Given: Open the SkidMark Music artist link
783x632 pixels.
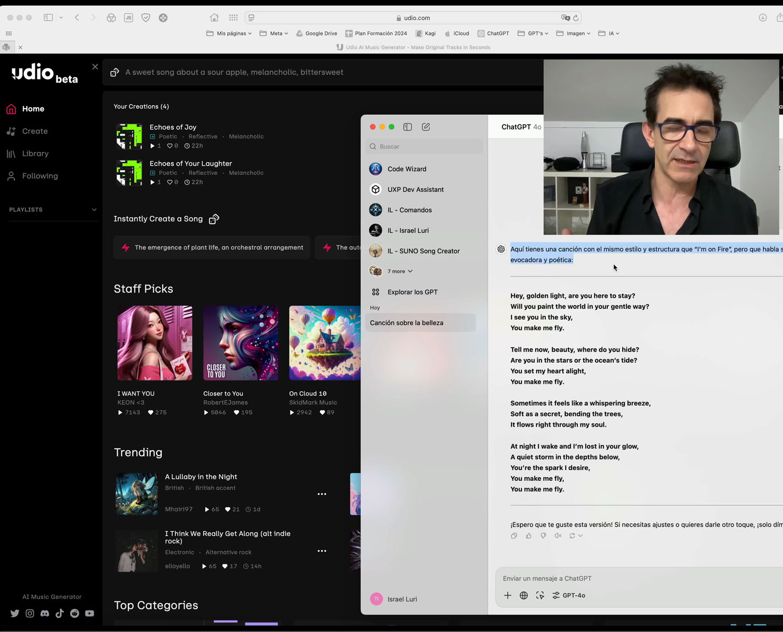Looking at the screenshot, I should [x=313, y=402].
